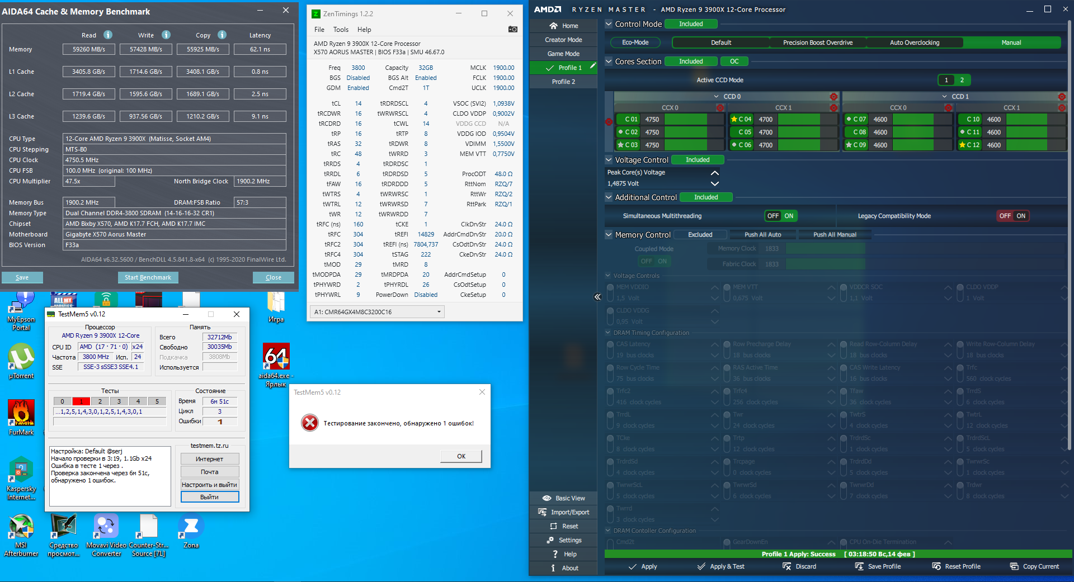
Task: Open the About page in Ryzen Master
Action: [564, 568]
